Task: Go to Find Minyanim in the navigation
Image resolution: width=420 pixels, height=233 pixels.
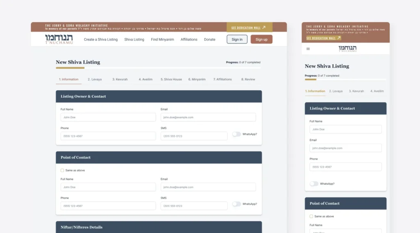Action: (x=162, y=40)
